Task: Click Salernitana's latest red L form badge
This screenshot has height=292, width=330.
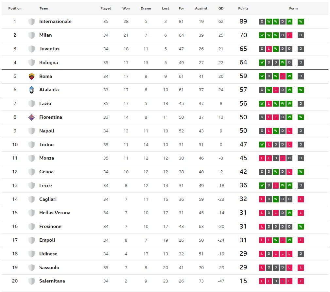Action: click(301, 281)
